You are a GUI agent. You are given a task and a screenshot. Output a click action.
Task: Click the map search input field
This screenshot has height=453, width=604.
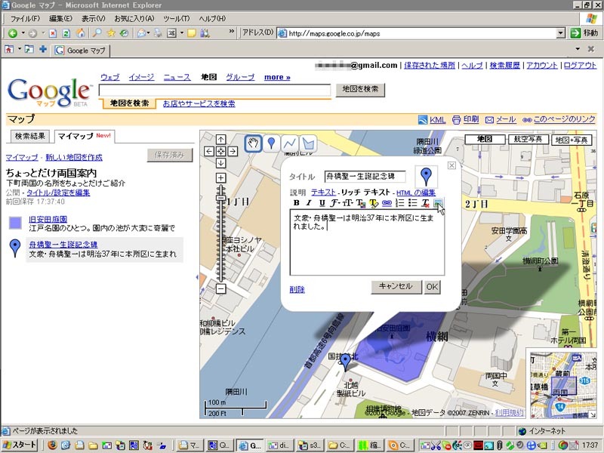click(x=214, y=90)
